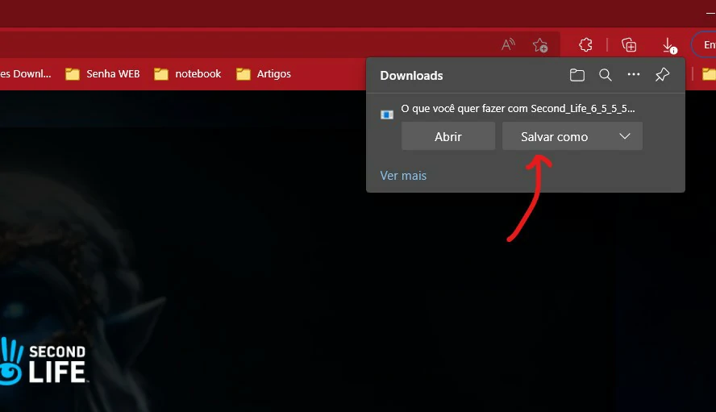716x412 pixels.
Task: Pin the Downloads panel
Action: pos(662,75)
